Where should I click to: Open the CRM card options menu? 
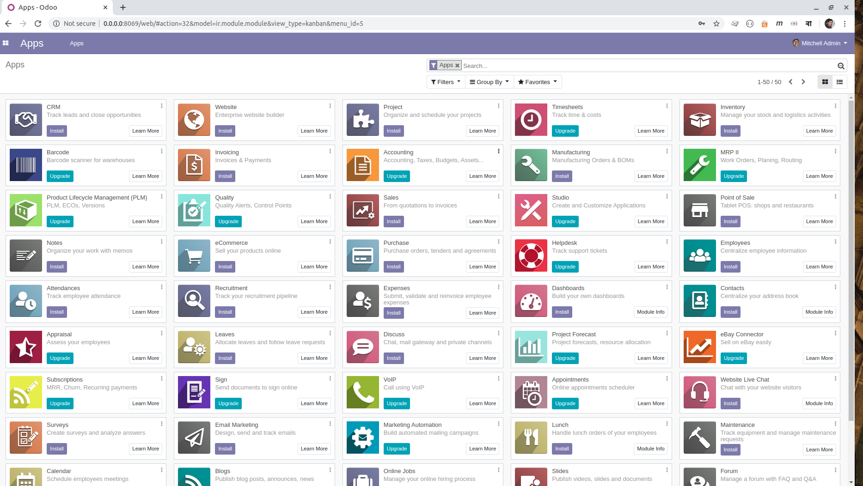pos(162,106)
